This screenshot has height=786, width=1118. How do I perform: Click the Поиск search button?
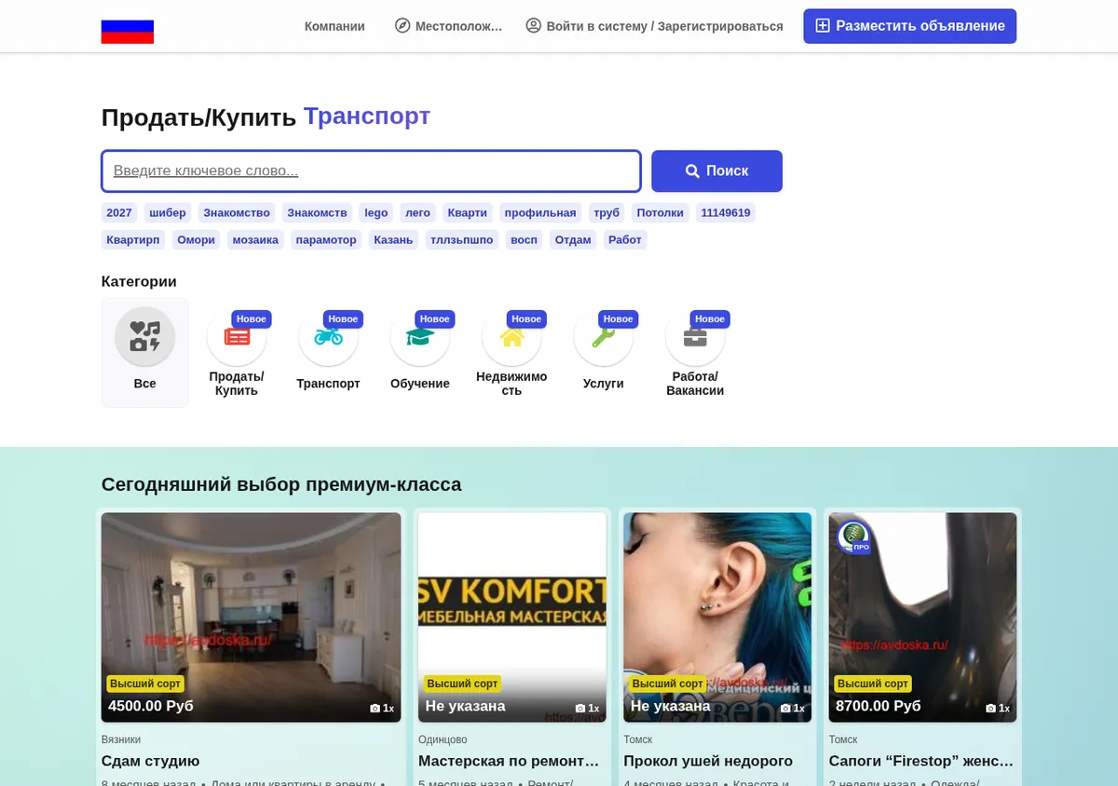coord(716,171)
